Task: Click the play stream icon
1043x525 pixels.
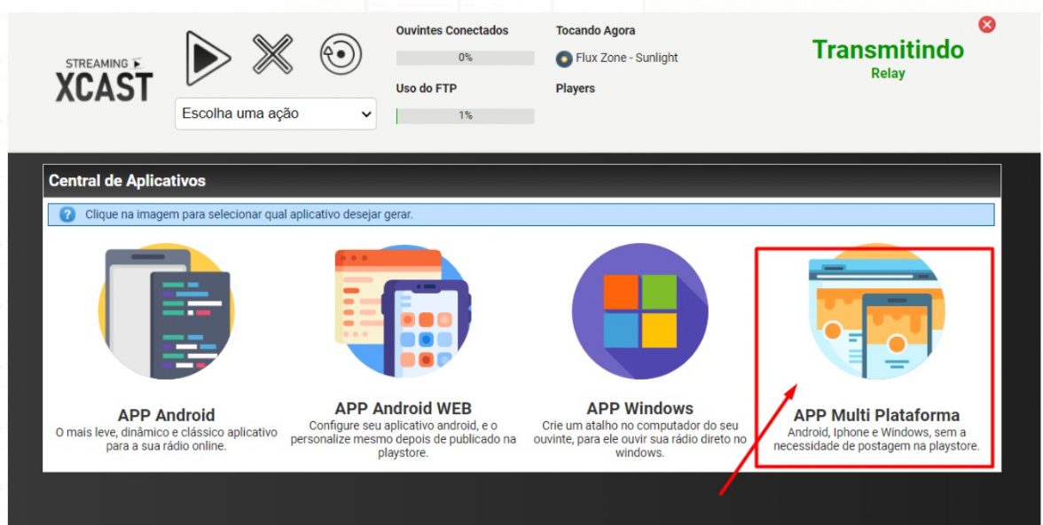Action: pyautogui.click(x=208, y=58)
